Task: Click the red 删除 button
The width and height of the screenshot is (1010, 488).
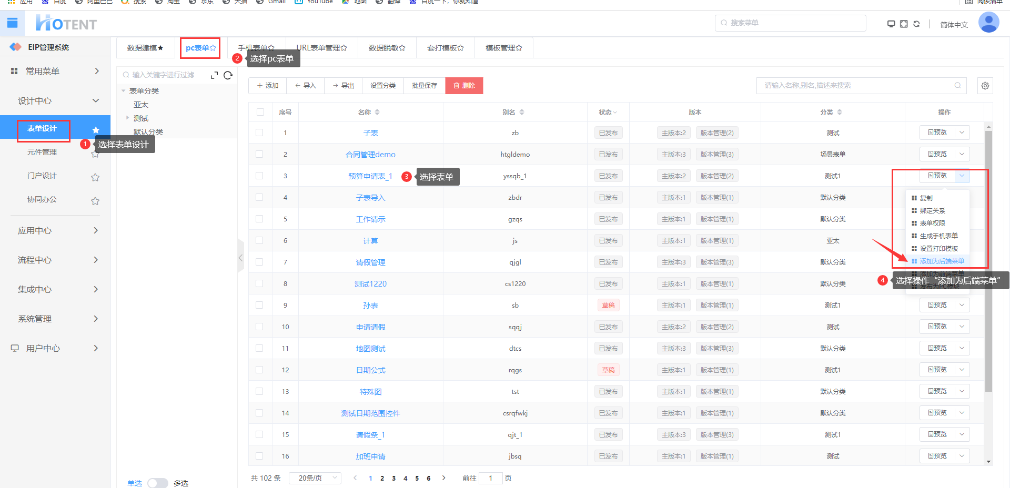Action: pos(464,86)
